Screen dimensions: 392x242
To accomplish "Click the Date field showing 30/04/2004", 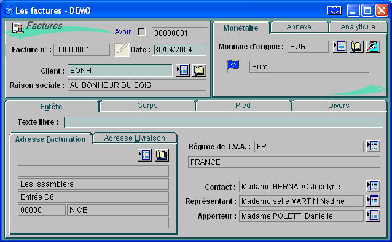I will 179,50.
